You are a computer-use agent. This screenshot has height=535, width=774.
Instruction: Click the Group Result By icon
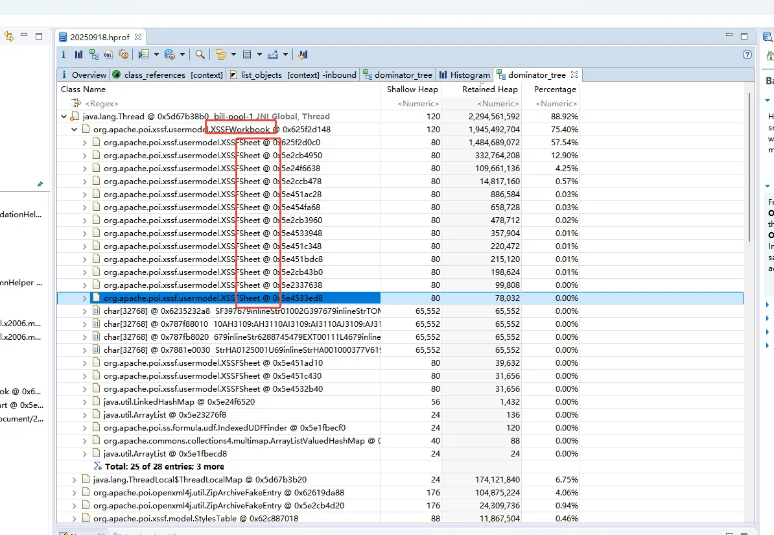221,54
